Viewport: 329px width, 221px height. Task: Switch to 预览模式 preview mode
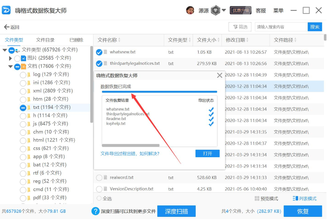click(x=266, y=199)
